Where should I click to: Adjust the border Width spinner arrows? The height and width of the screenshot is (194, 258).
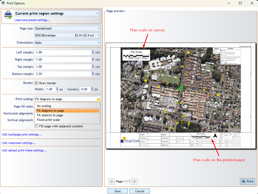pos(57,89)
